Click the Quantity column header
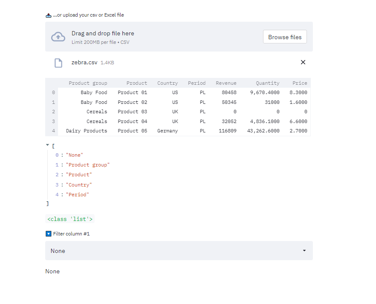 pos(268,83)
